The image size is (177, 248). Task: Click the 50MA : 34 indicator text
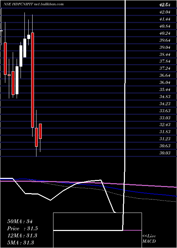click(20, 221)
